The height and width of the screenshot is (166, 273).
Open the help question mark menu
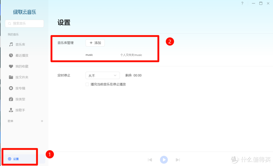[x=242, y=4]
